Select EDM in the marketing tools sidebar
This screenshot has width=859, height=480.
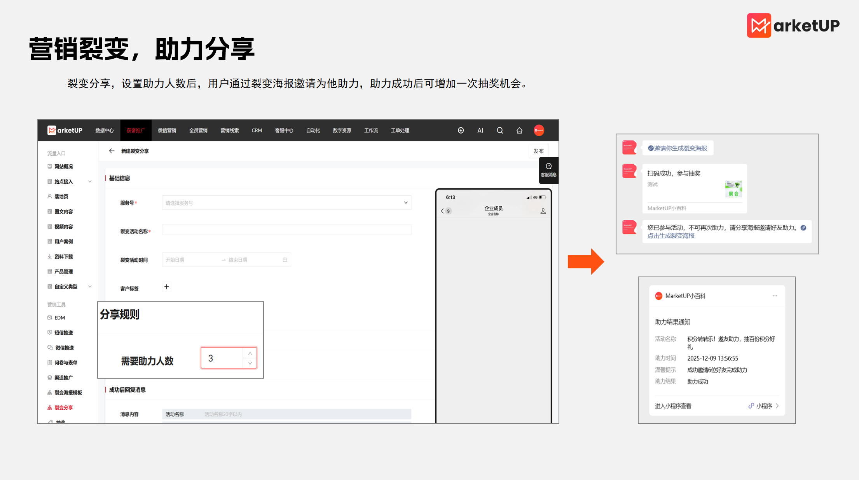click(59, 317)
